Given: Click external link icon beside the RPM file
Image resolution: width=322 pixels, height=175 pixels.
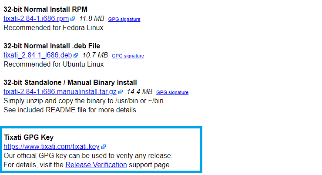Looking at the screenshot, I should [73, 19].
